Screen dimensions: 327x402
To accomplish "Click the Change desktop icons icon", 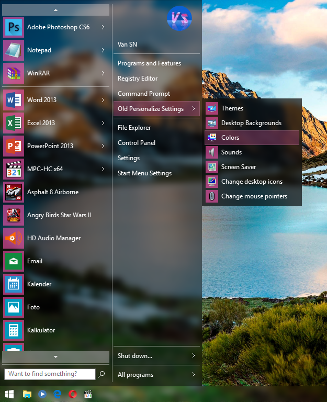I will [212, 182].
